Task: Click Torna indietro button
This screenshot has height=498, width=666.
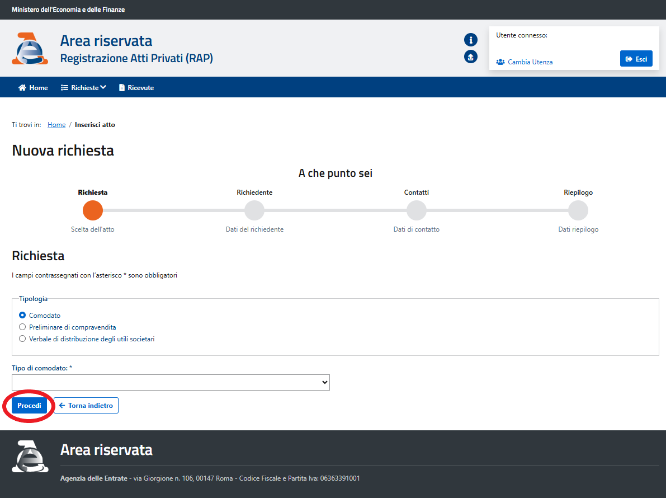Action: click(86, 405)
